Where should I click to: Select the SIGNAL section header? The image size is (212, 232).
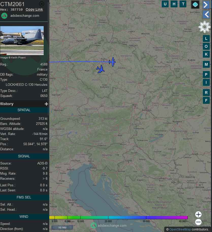click(24, 156)
